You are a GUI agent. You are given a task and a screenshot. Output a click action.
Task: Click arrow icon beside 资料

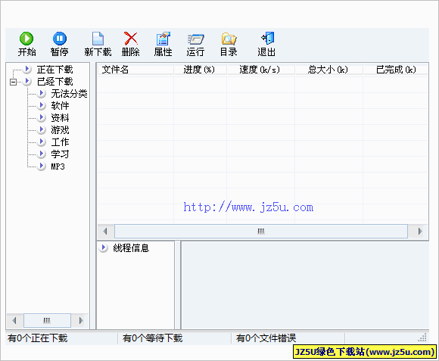(x=42, y=117)
